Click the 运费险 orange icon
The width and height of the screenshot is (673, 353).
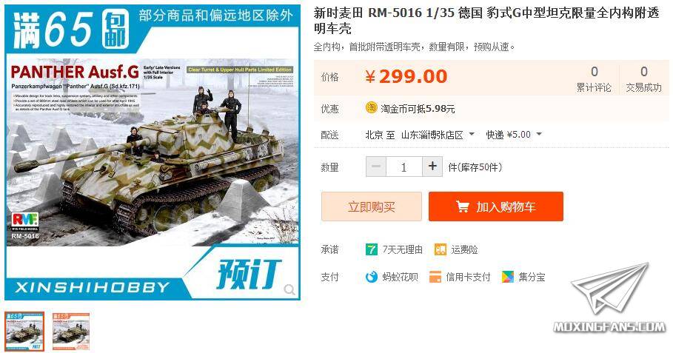(441, 249)
